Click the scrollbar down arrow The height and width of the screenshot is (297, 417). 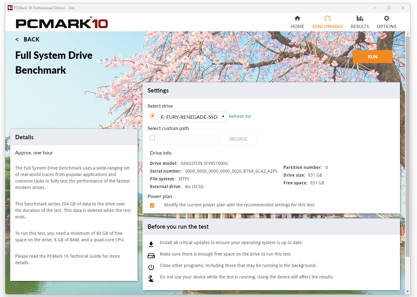[408, 291]
